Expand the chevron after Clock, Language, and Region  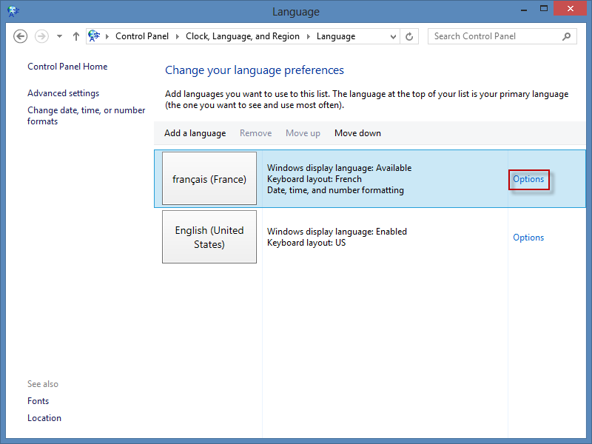[308, 36]
